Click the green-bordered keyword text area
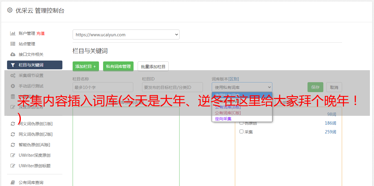The width and height of the screenshot is (374, 186). click(x=126, y=146)
